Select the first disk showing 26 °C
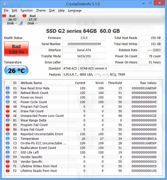The height and width of the screenshot is (180, 167). click(x=12, y=20)
